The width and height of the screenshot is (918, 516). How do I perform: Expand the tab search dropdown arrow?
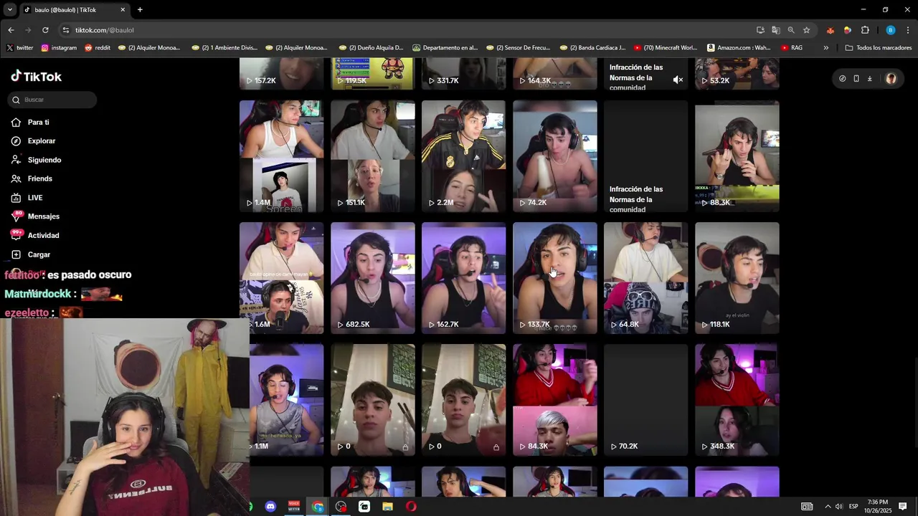[x=9, y=10]
